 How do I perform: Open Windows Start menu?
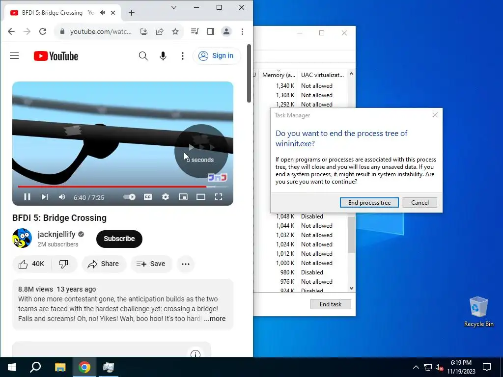point(12,367)
